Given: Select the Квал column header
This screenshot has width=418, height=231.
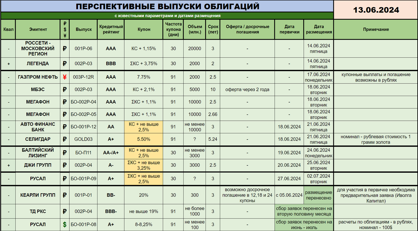Looking at the screenshot, I should 8,29.
